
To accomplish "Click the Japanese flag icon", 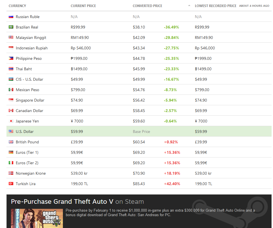I will click(x=11, y=121).
